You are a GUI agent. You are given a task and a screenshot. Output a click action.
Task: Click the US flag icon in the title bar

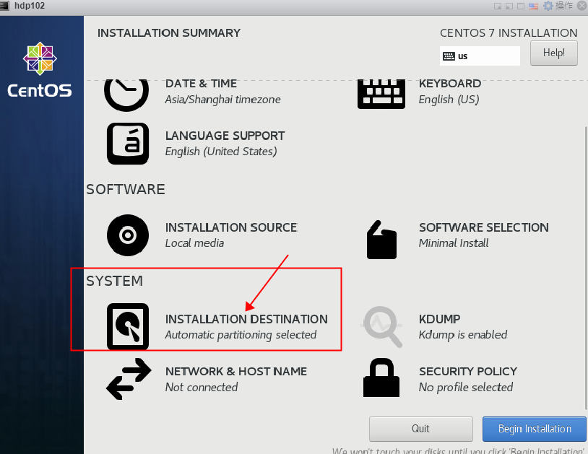pos(533,6)
